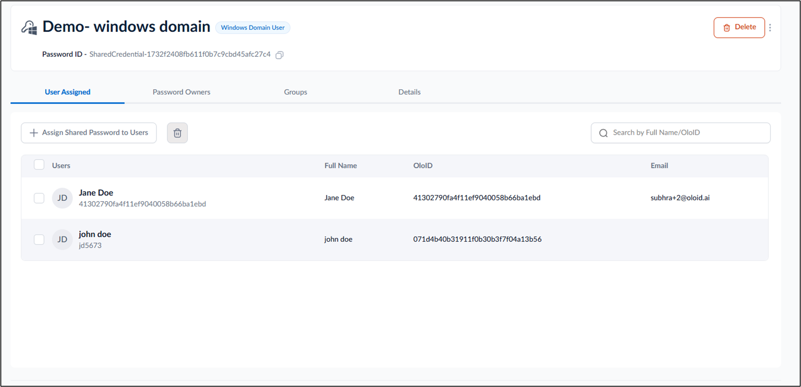Click john doe in Full Name column
The height and width of the screenshot is (387, 801).
point(338,239)
